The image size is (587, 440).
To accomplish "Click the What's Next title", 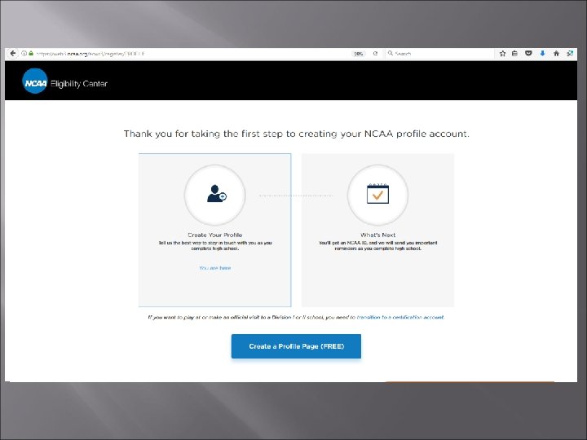I will [377, 235].
